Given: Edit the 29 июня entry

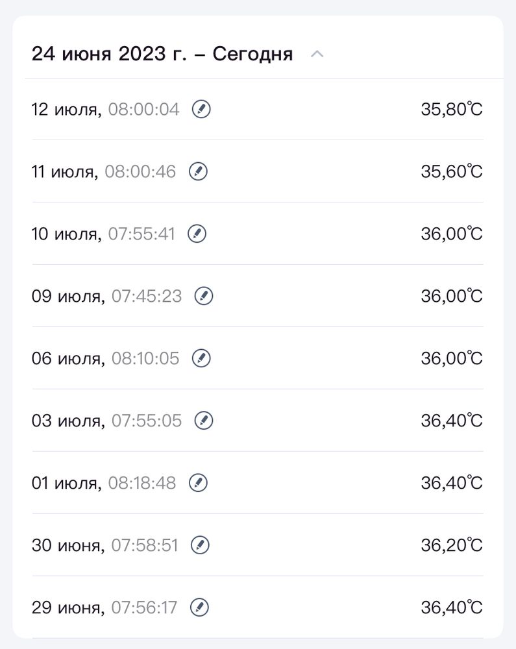Looking at the screenshot, I should pyautogui.click(x=199, y=607).
